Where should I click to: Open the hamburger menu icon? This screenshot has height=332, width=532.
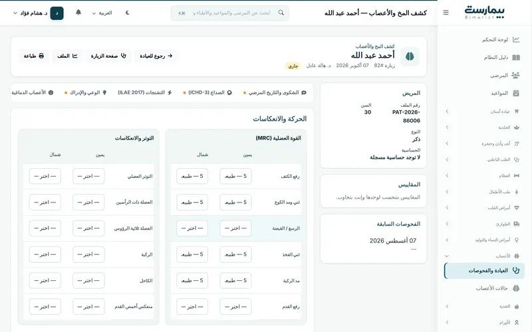446,13
